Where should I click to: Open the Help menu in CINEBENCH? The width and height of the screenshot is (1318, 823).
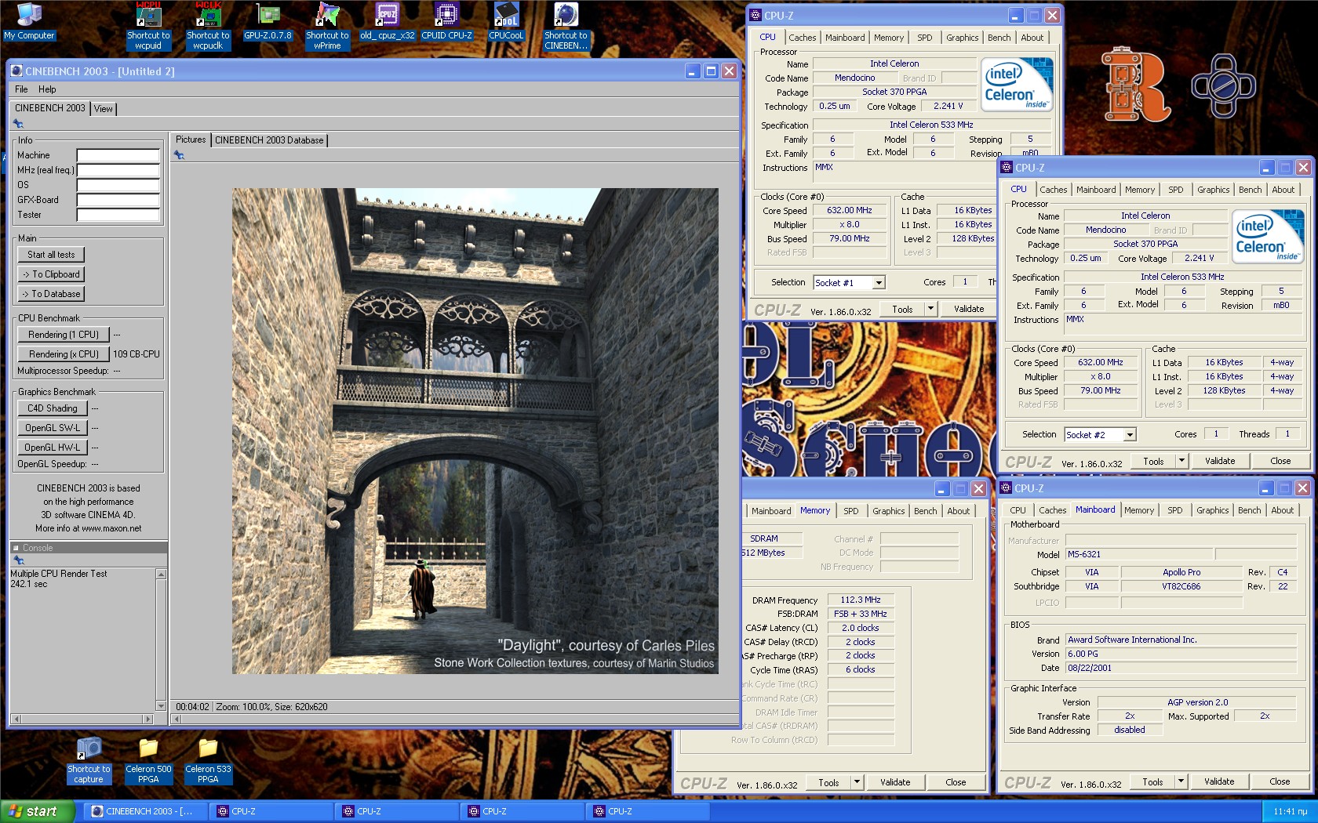47,89
